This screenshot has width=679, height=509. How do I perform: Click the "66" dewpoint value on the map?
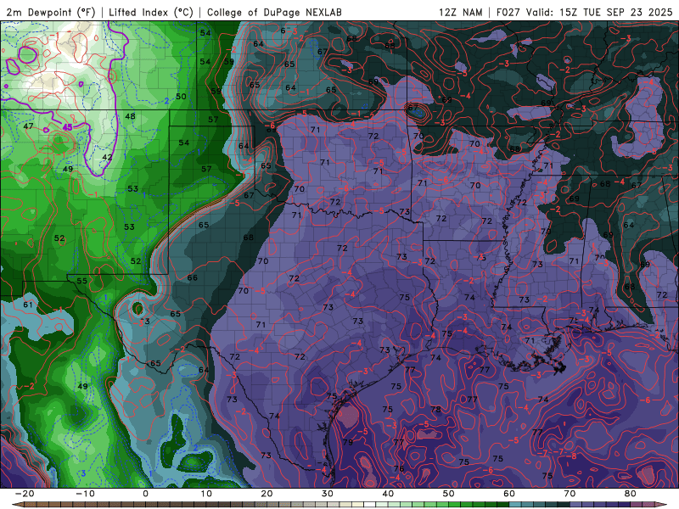pos(193,277)
